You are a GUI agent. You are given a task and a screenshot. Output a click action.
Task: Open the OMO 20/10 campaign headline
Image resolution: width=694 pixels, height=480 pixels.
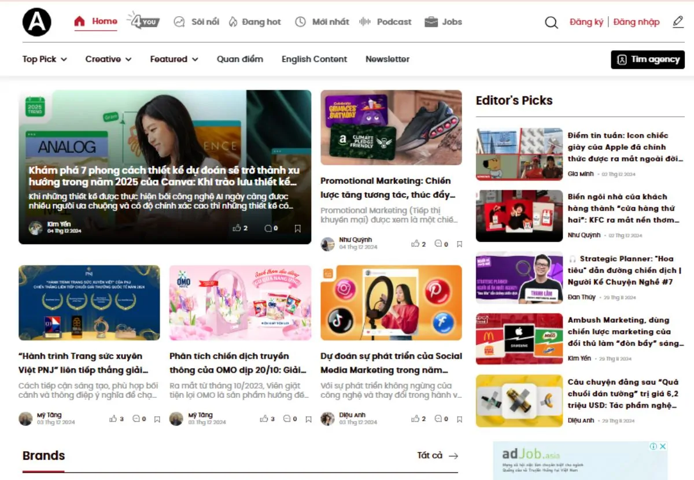238,363
